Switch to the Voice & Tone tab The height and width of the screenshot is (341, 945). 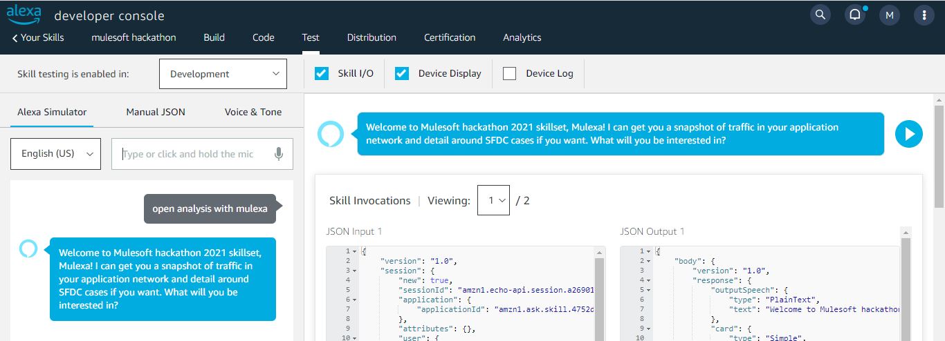point(253,112)
